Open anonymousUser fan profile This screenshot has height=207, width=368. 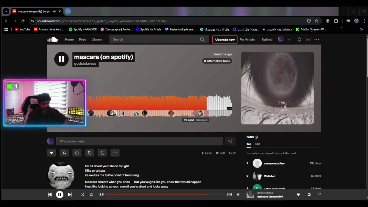274,163
